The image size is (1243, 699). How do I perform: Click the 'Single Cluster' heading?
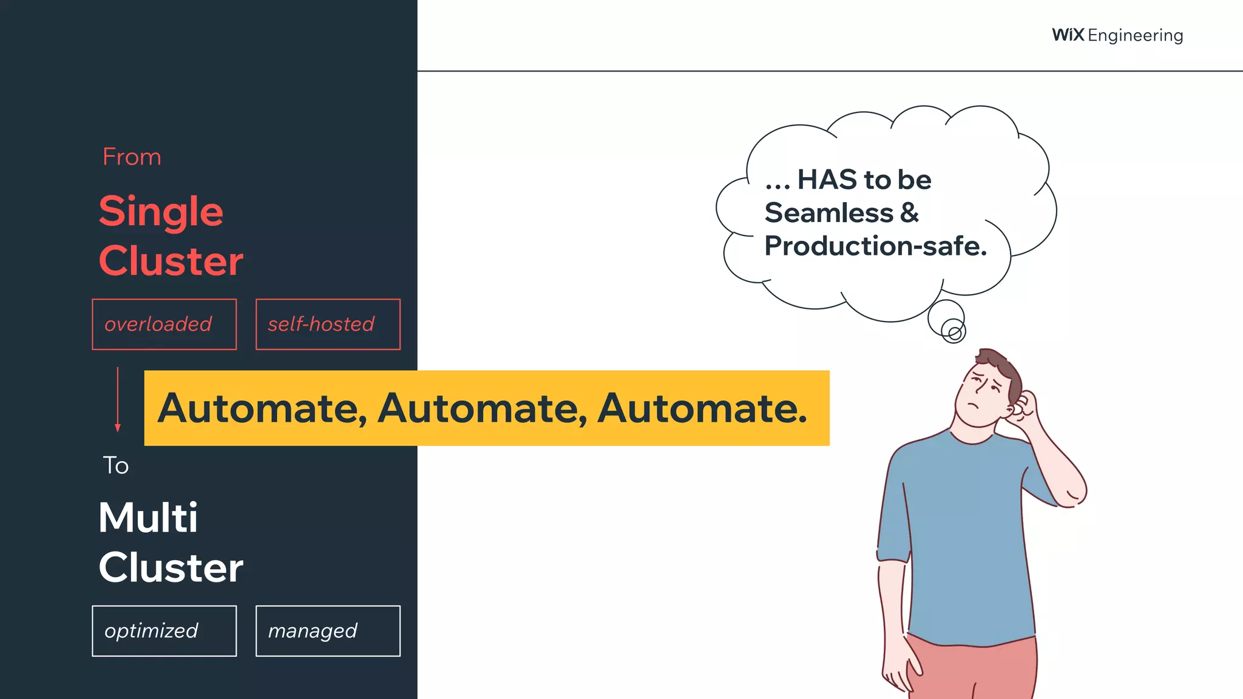pyautogui.click(x=171, y=236)
